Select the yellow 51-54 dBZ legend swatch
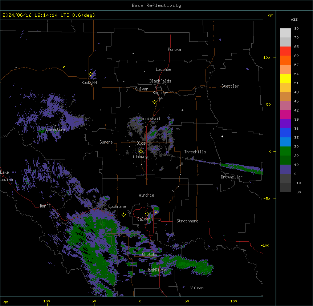313x306 pixels. [285, 78]
